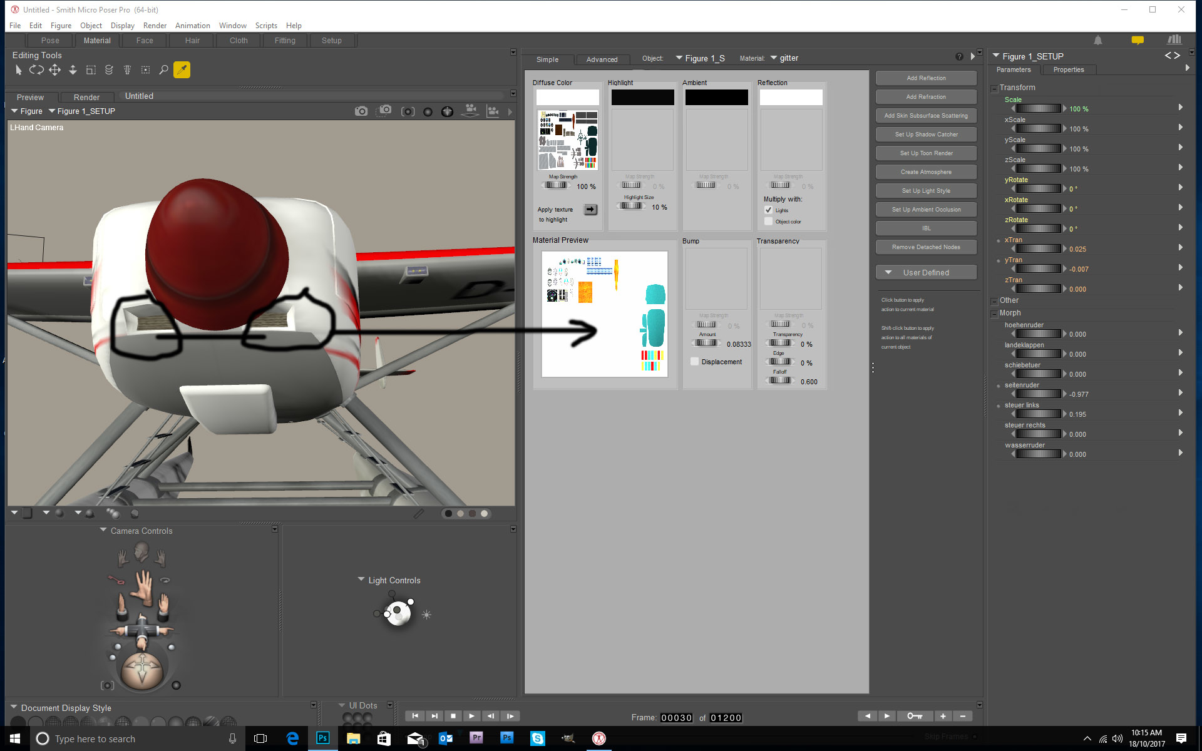Click the play button in animation controls
This screenshot has height=751, width=1202.
click(x=471, y=716)
